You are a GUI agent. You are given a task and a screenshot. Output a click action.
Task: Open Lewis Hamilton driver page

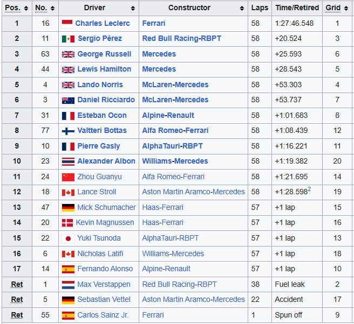pyautogui.click(x=104, y=69)
